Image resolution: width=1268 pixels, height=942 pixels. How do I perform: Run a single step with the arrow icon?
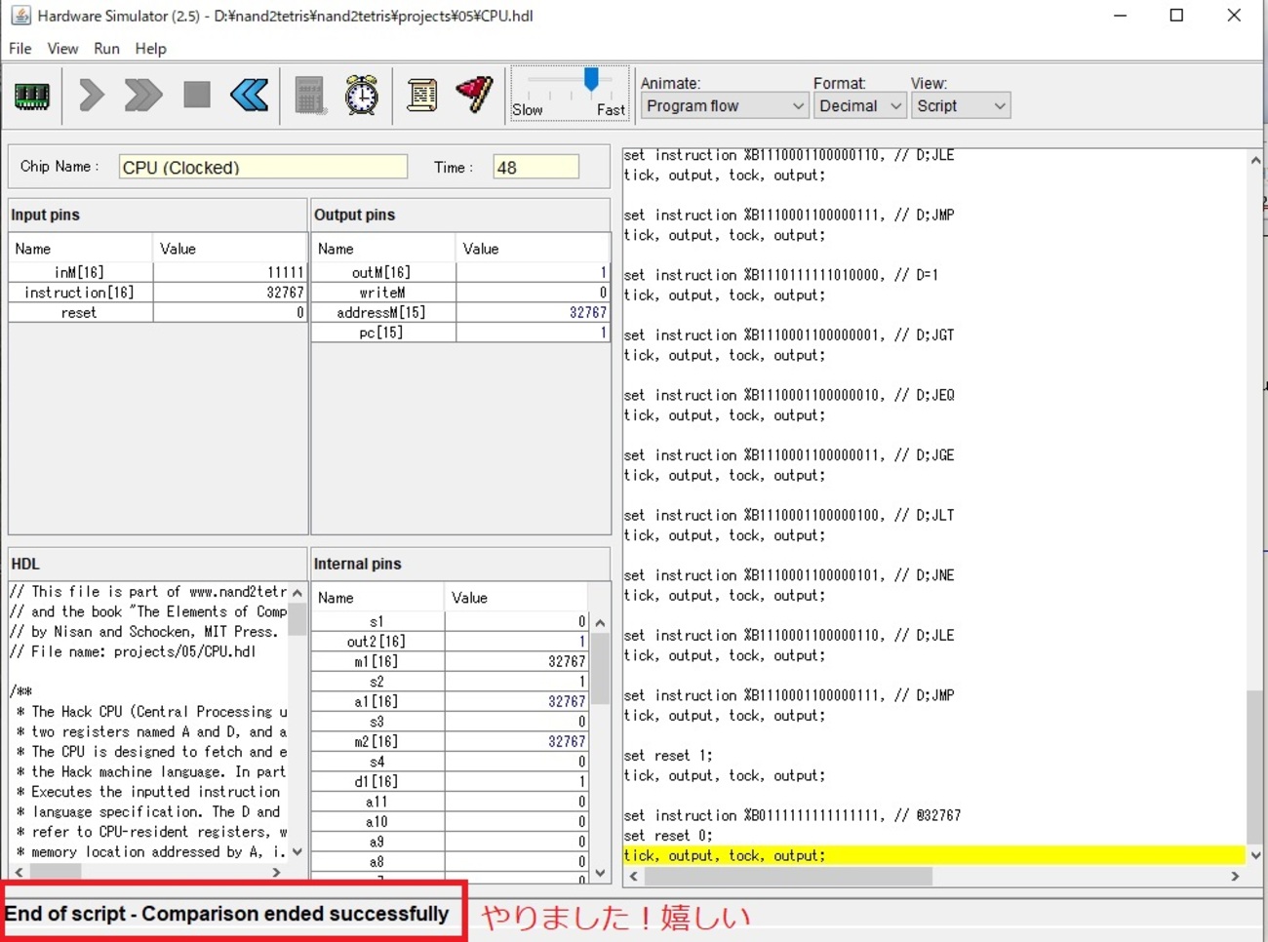tap(92, 96)
